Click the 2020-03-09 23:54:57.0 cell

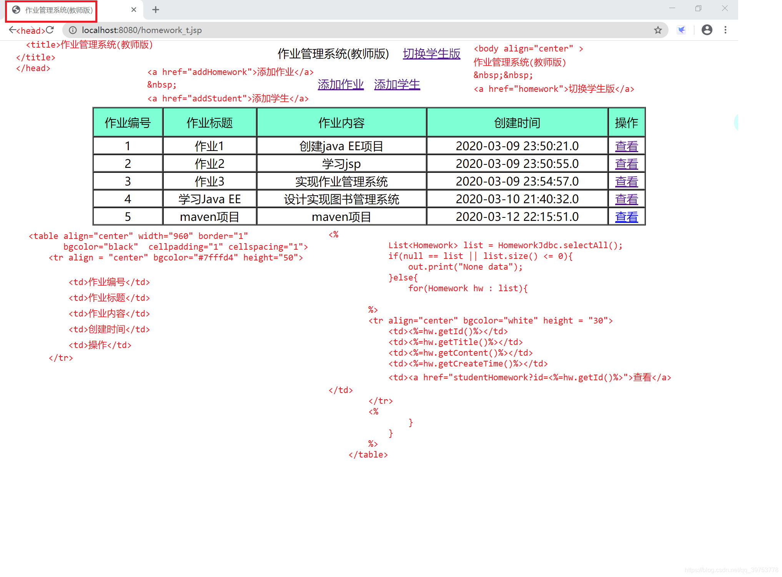tap(517, 181)
